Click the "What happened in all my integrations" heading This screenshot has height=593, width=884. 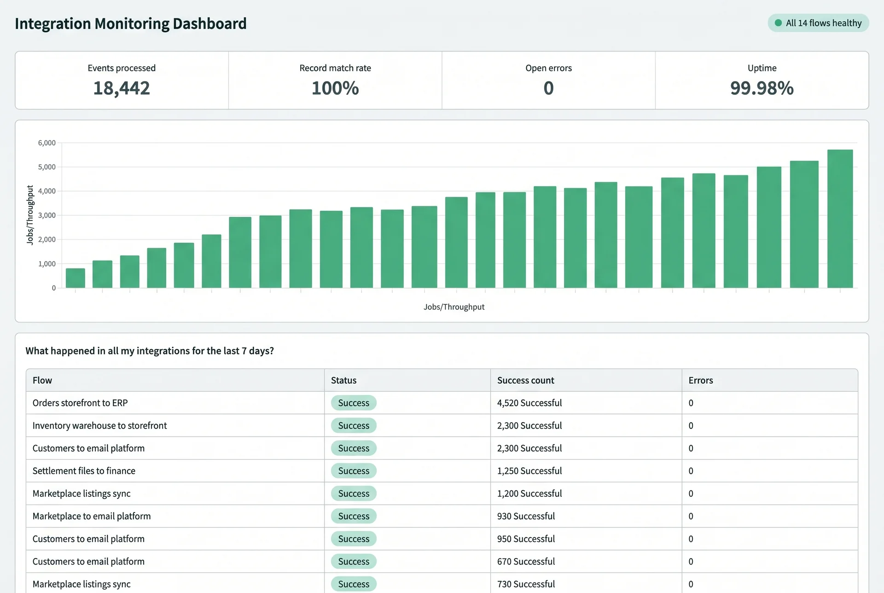click(150, 351)
